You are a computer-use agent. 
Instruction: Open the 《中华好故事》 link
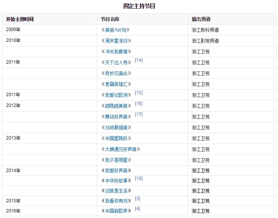(x=116, y=181)
